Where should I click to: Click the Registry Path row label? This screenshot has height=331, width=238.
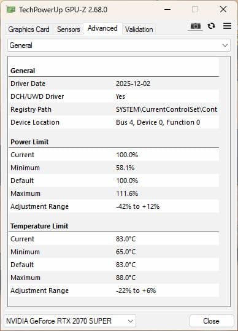tap(31, 109)
